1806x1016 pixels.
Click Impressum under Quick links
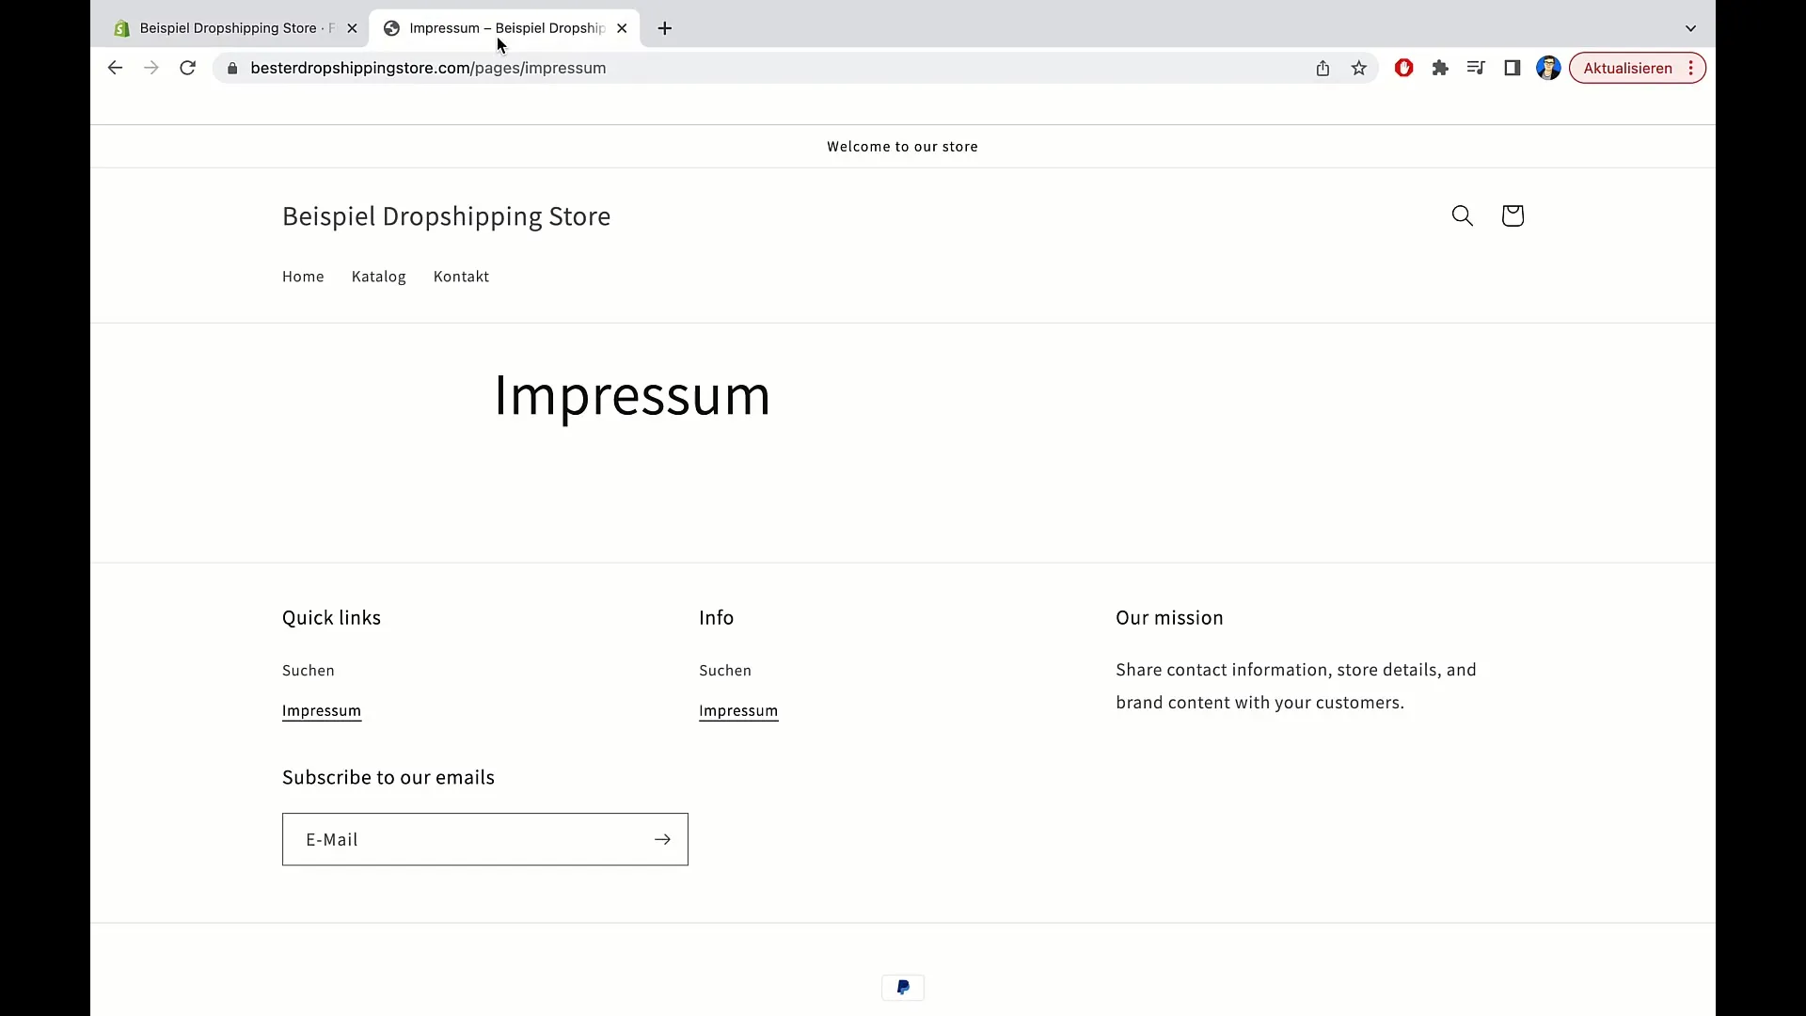[322, 711]
